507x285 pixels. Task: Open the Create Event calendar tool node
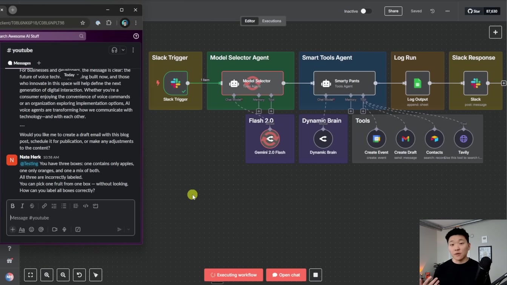376,139
